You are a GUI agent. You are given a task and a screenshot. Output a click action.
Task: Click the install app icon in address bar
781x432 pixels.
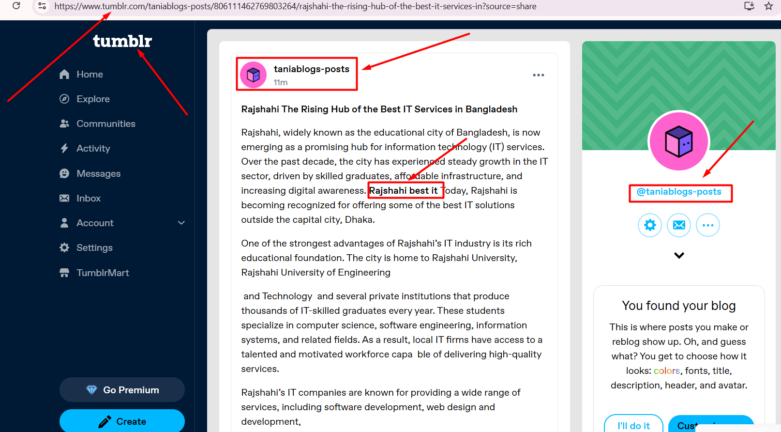749,6
